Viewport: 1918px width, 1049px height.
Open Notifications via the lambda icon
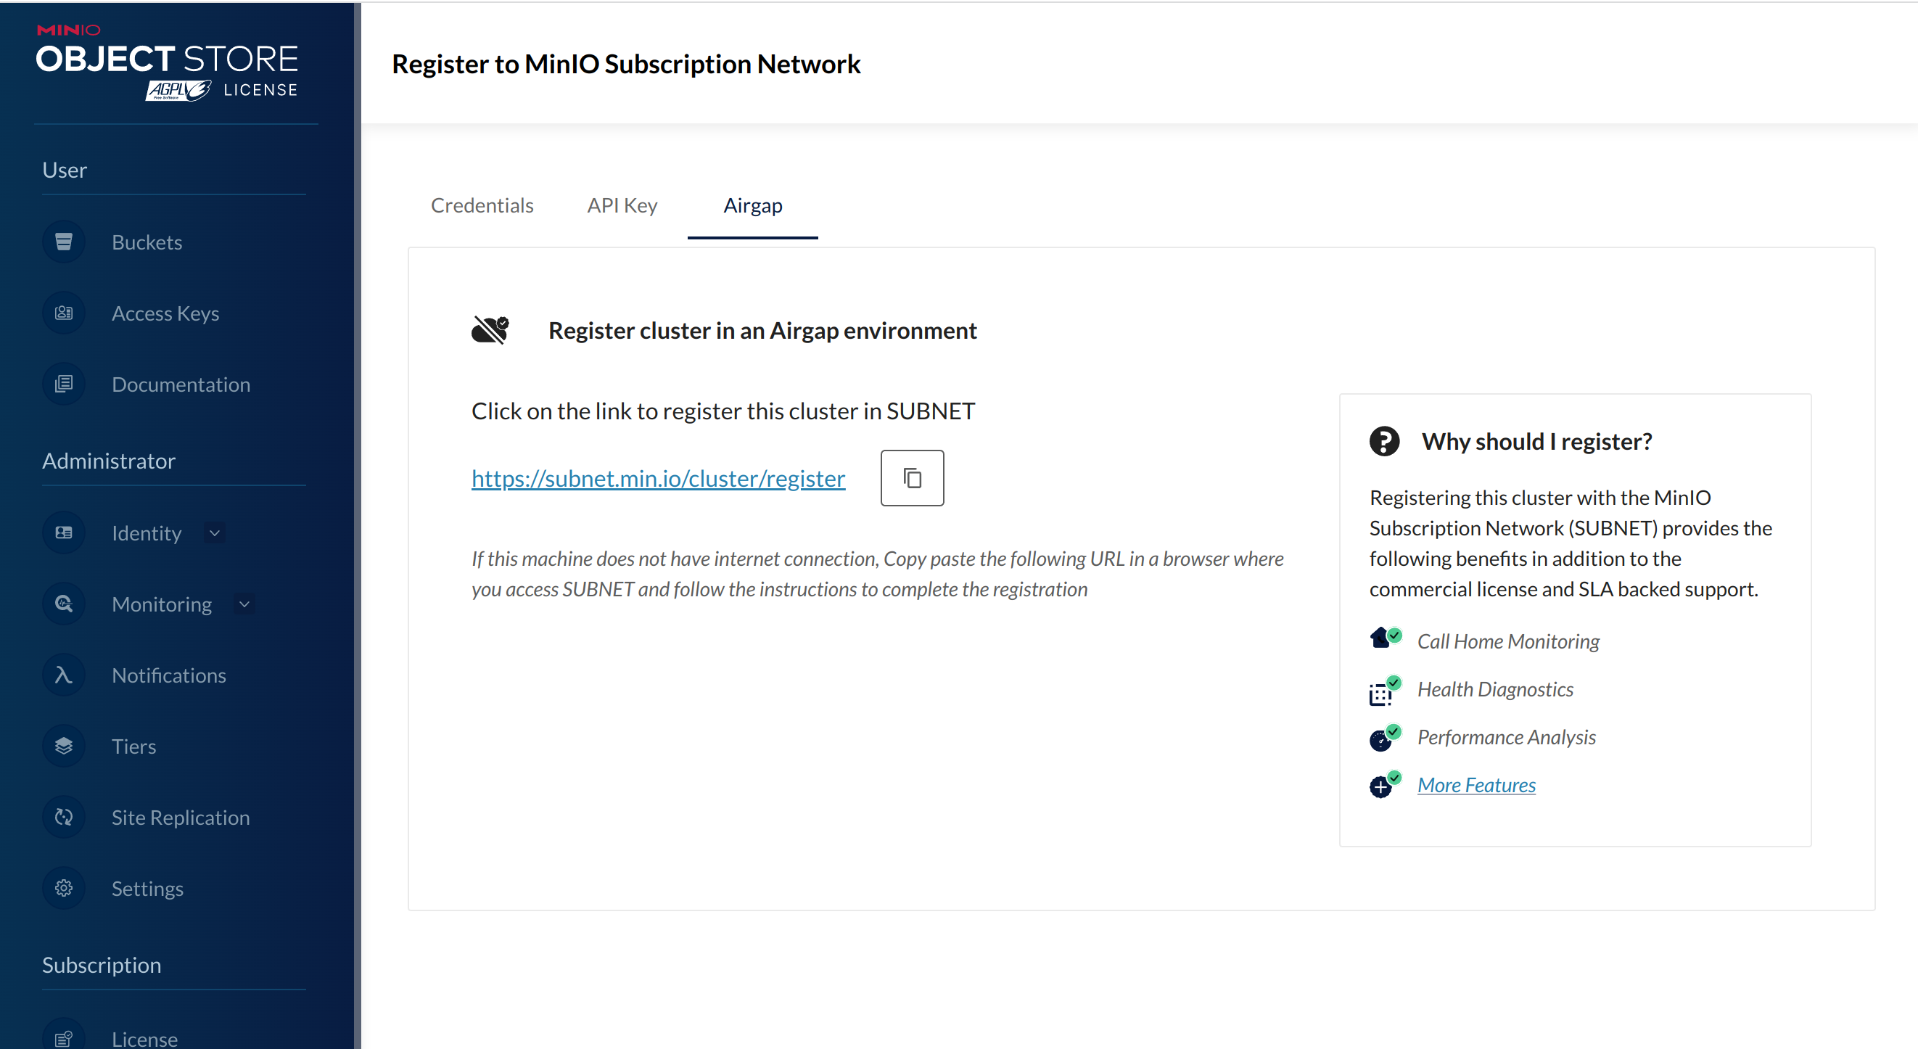(63, 675)
